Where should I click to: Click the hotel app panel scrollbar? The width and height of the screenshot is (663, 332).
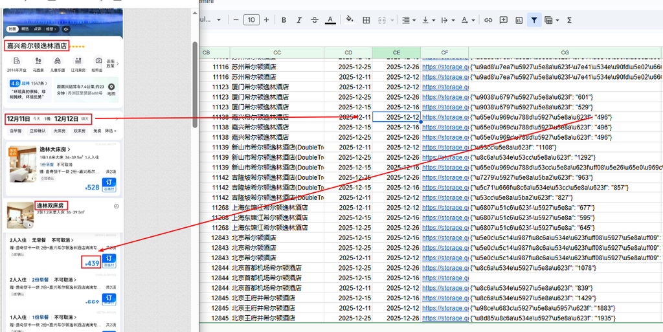tap(194, 85)
